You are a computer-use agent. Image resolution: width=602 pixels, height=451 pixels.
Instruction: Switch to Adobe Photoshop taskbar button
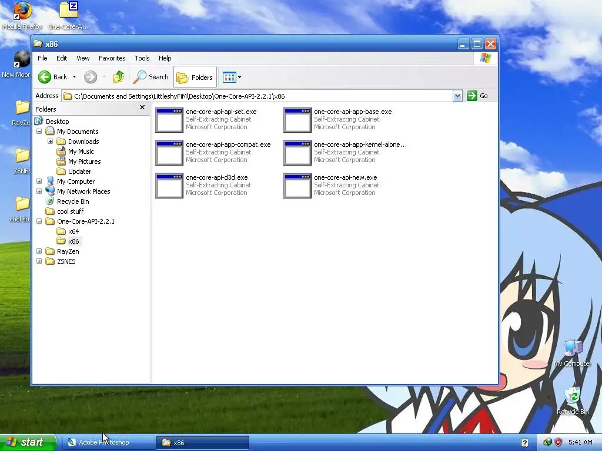point(108,442)
